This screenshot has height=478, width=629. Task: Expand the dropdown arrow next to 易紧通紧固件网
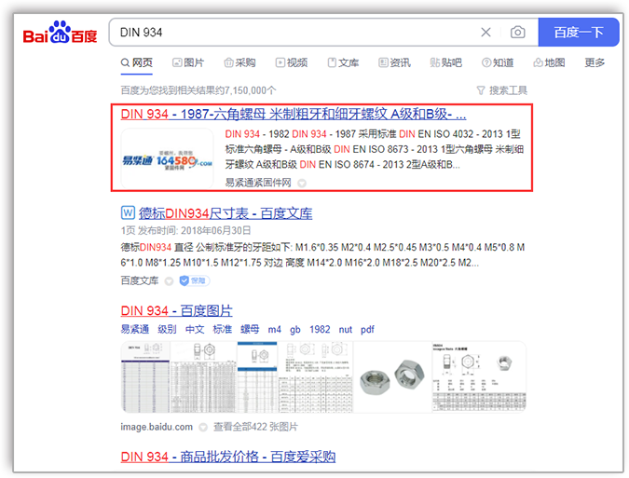pyautogui.click(x=301, y=183)
